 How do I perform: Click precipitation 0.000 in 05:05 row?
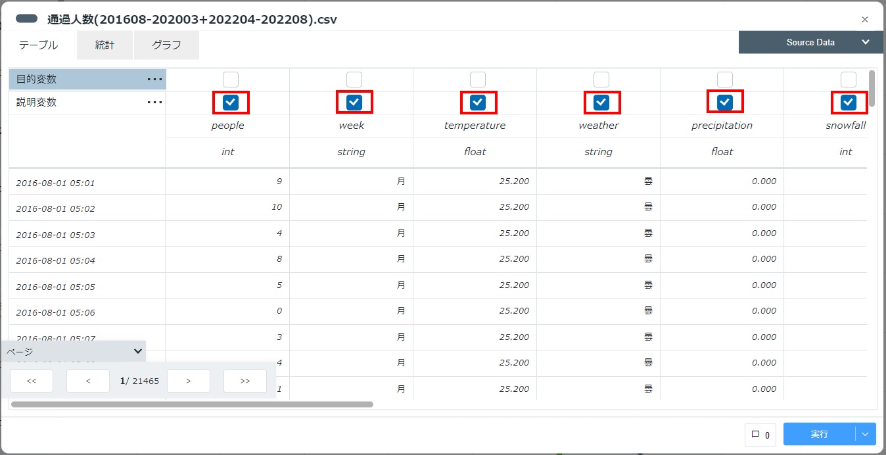[x=764, y=285]
